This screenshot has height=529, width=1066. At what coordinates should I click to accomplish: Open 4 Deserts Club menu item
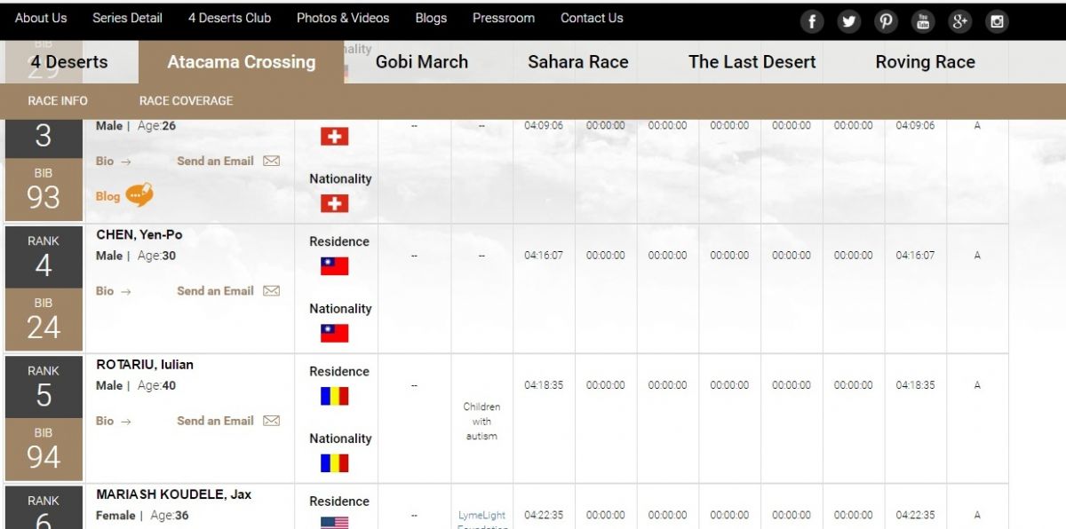pos(229,18)
